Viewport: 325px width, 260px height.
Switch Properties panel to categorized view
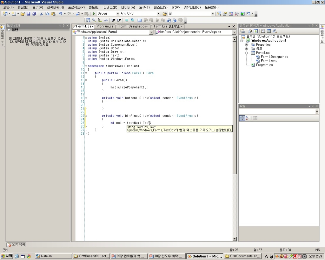pyautogui.click(x=242, y=118)
